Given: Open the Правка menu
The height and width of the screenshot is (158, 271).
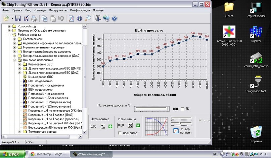Looking at the screenshot, I should point(17,10).
